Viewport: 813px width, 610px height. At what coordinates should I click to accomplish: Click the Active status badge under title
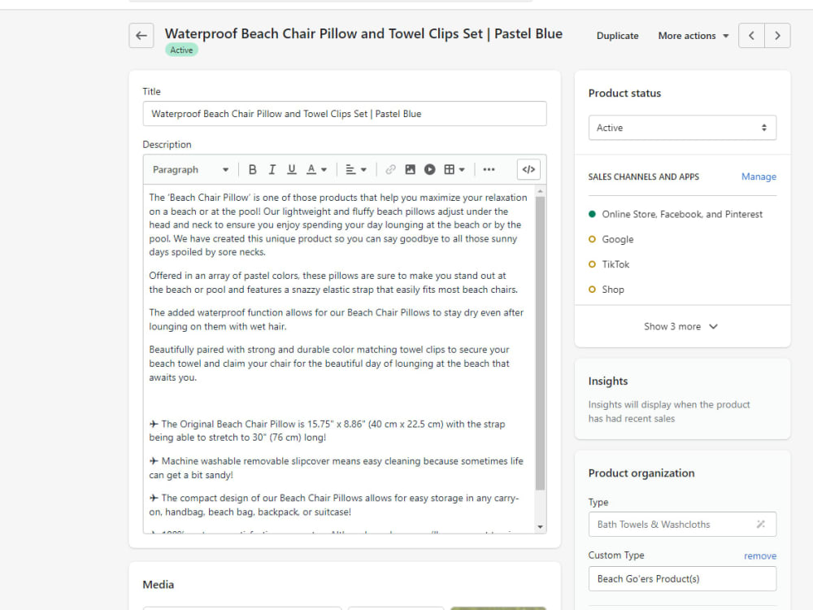point(181,50)
